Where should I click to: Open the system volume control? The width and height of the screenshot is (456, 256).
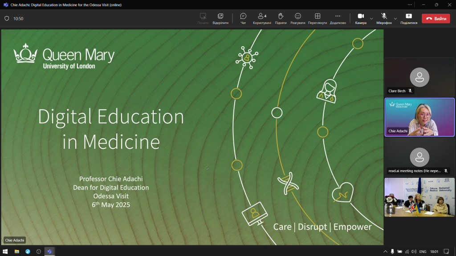pyautogui.click(x=414, y=252)
